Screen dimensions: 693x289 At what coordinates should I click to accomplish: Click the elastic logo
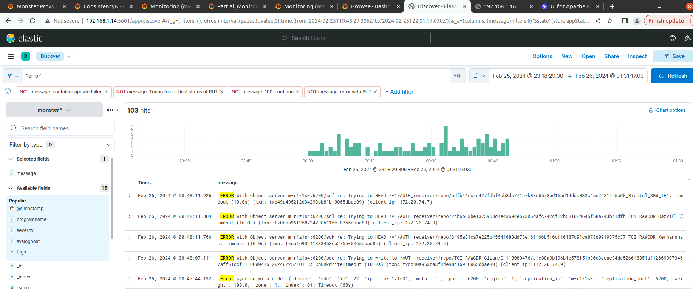coord(24,38)
